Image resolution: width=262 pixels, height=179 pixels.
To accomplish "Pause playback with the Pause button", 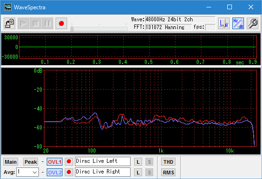I will [x=48, y=24].
